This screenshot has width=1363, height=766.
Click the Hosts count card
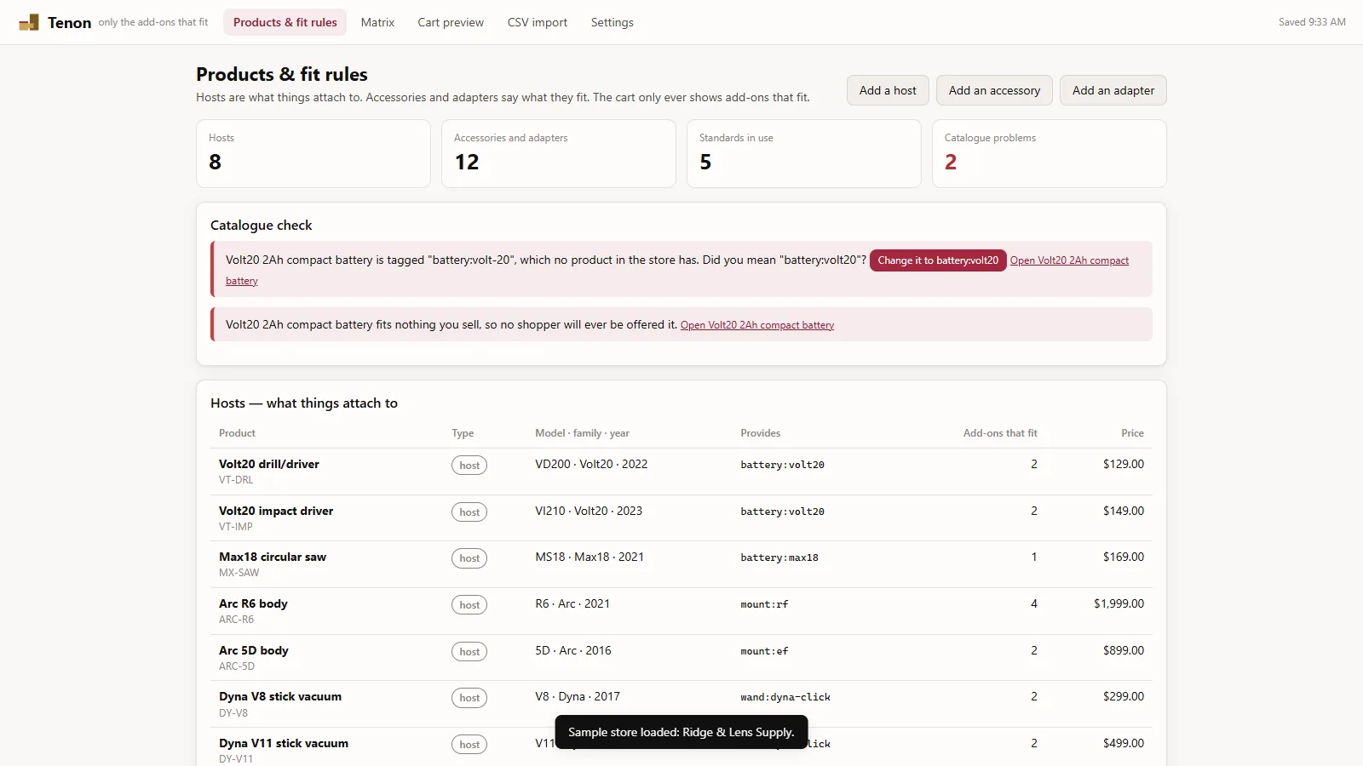[x=313, y=153]
